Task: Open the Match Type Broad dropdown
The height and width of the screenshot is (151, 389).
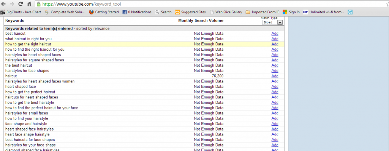Action: 272,22
